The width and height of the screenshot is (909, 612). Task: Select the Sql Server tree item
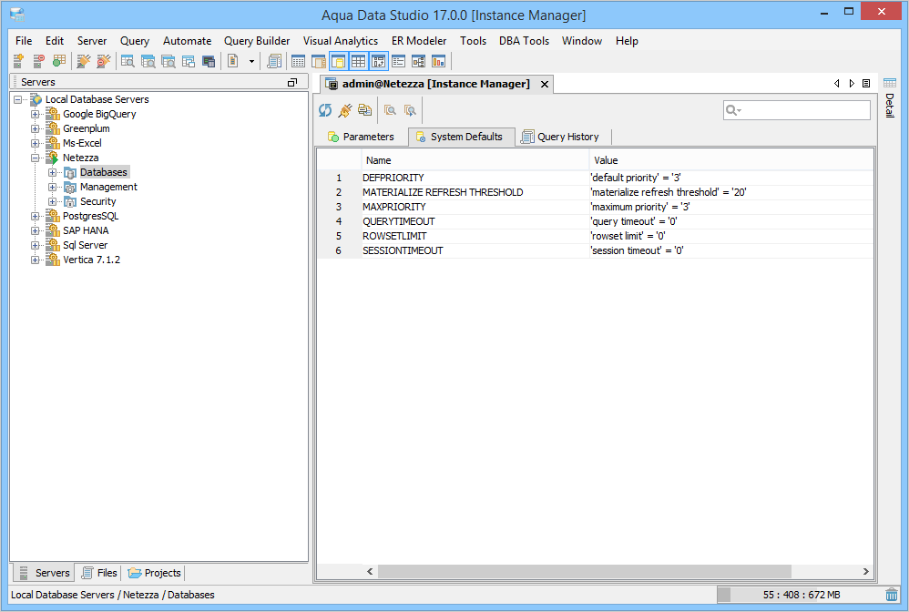[x=86, y=245]
